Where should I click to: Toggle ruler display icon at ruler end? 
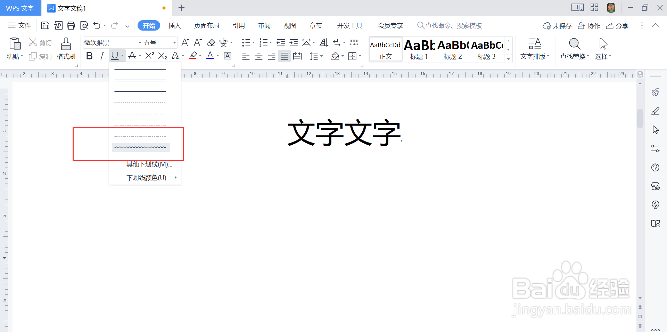pos(640,74)
